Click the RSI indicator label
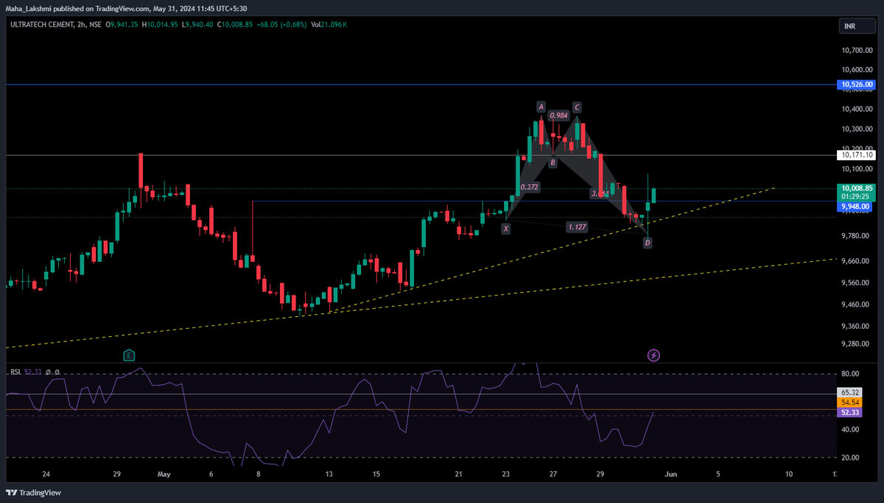This screenshot has height=503, width=884. [x=15, y=372]
